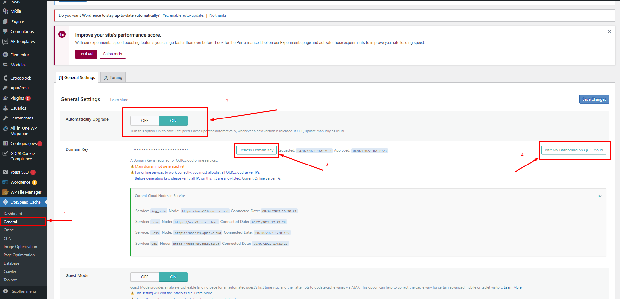Open Current Online Server IPs link
This screenshot has height=299, width=620.
(x=261, y=178)
